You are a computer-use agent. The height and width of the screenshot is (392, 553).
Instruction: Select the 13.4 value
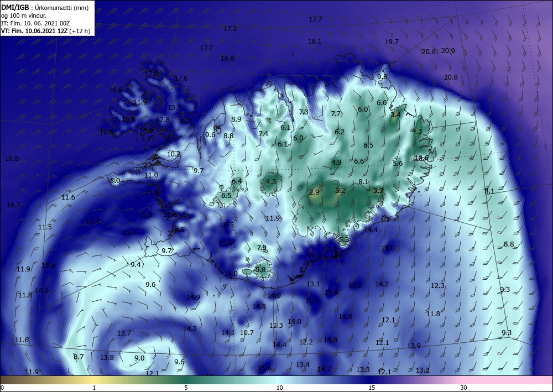point(302,364)
